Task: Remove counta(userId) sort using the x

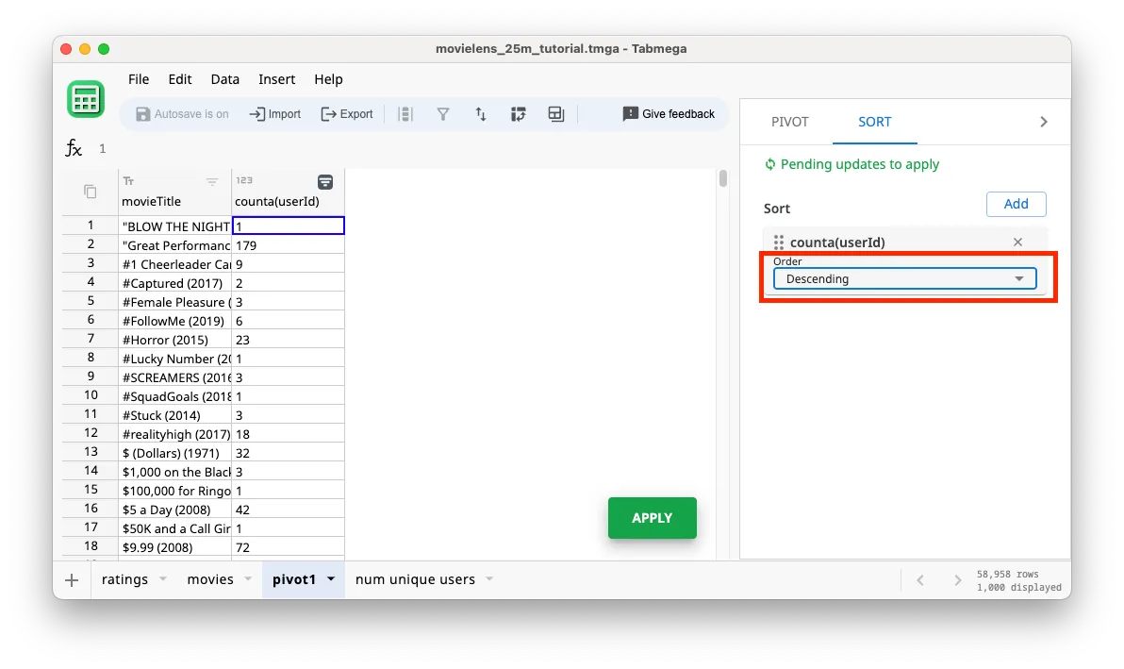Action: [1017, 242]
